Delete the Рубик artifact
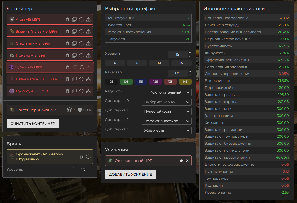Image resolution: width=297 pixels, height=203 pixels. (x=68, y=67)
